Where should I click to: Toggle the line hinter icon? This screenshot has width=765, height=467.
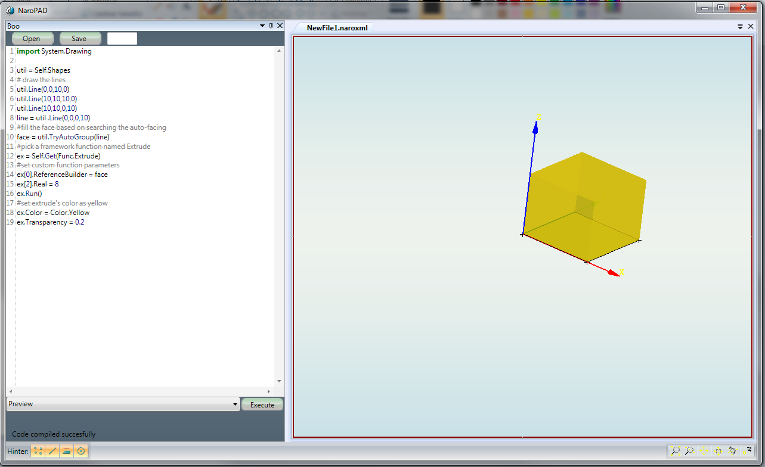pos(52,451)
